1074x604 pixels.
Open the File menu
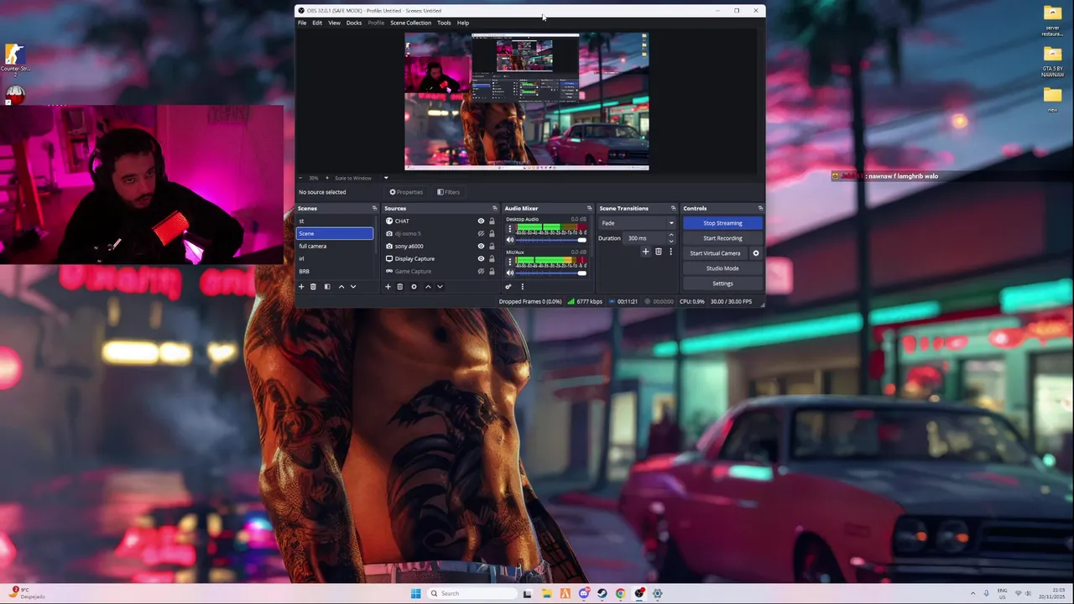302,23
